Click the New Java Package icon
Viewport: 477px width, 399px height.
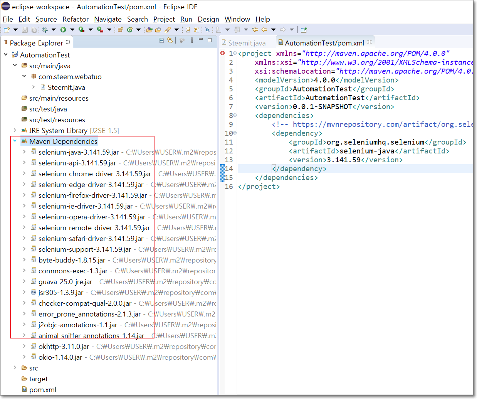tap(120, 30)
